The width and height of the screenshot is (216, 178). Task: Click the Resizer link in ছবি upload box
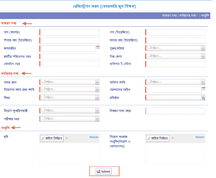(94, 137)
